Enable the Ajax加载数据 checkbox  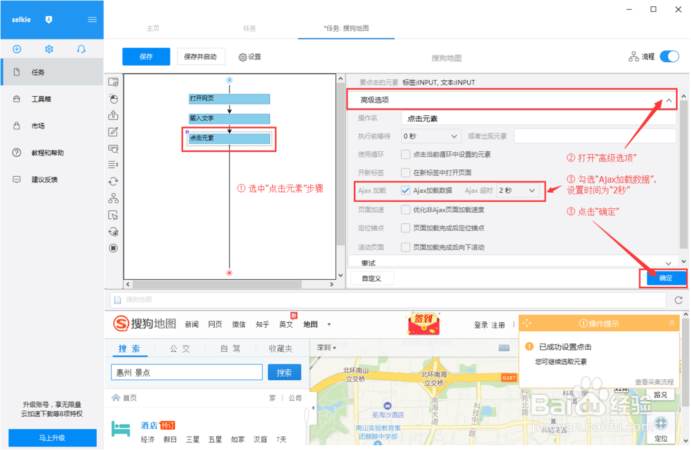tap(405, 191)
